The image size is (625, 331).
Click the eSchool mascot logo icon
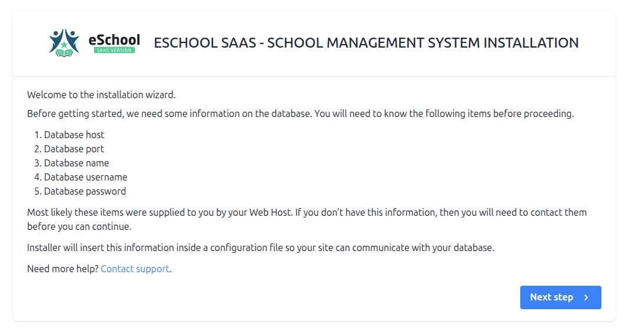[64, 42]
